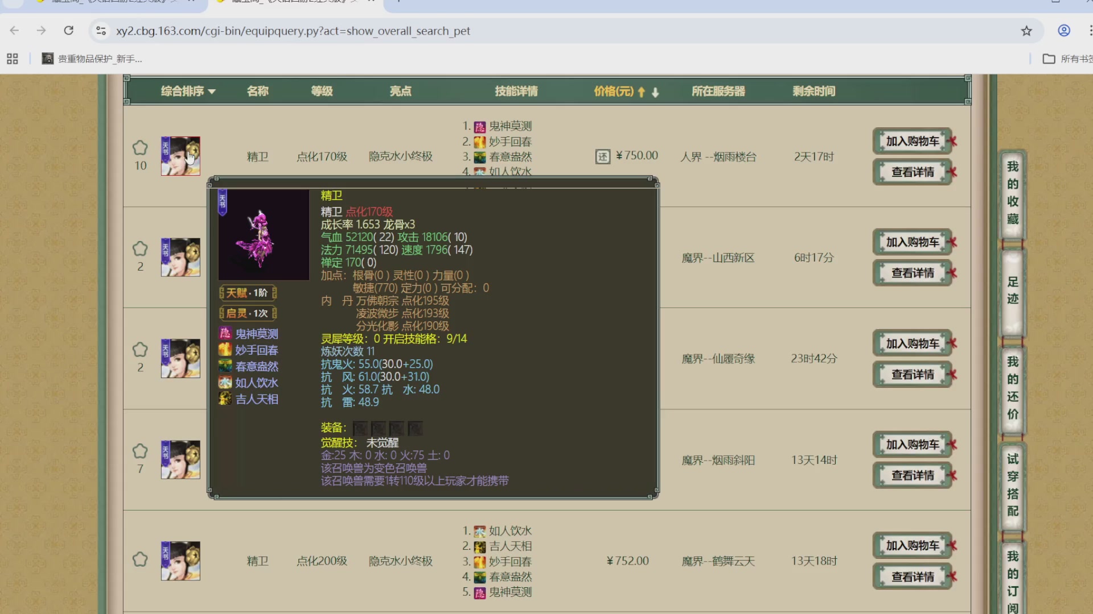1093x614 pixels.
Task: Open the browser profile avatar icon
Action: tap(1064, 31)
